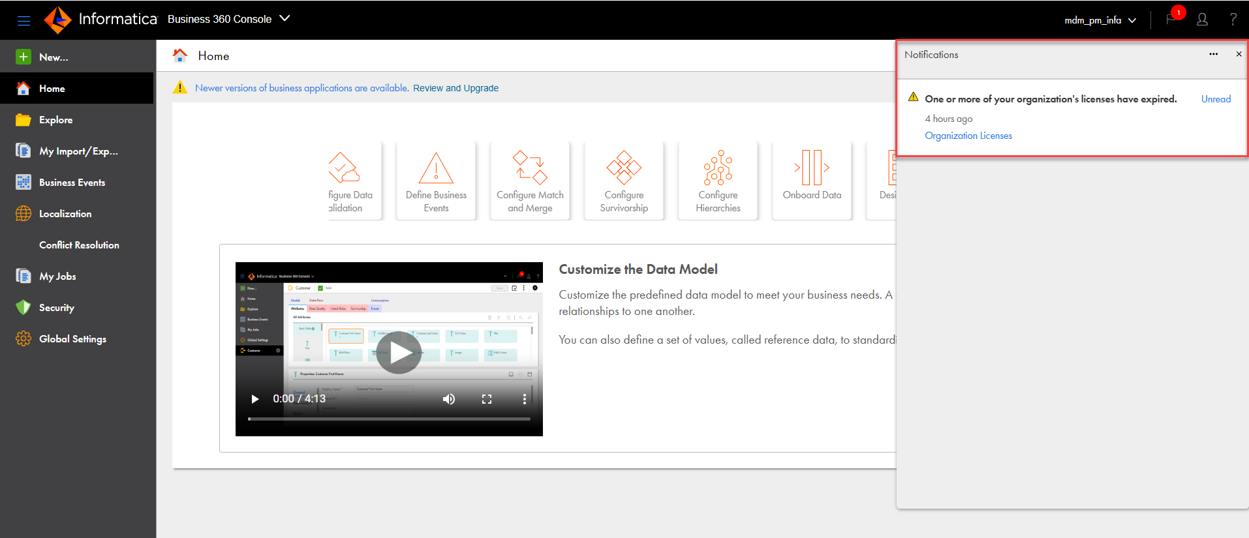Click the Security shield icon
This screenshot has width=1249, height=538.
pos(23,307)
